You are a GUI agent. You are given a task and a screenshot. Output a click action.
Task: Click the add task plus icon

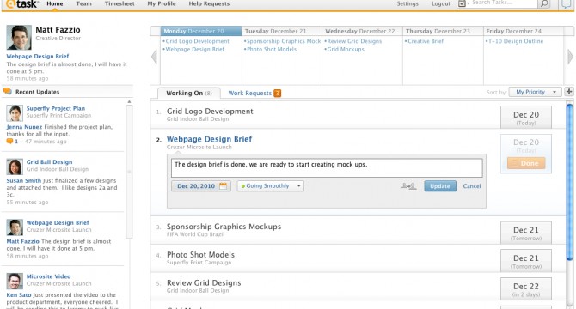569,92
